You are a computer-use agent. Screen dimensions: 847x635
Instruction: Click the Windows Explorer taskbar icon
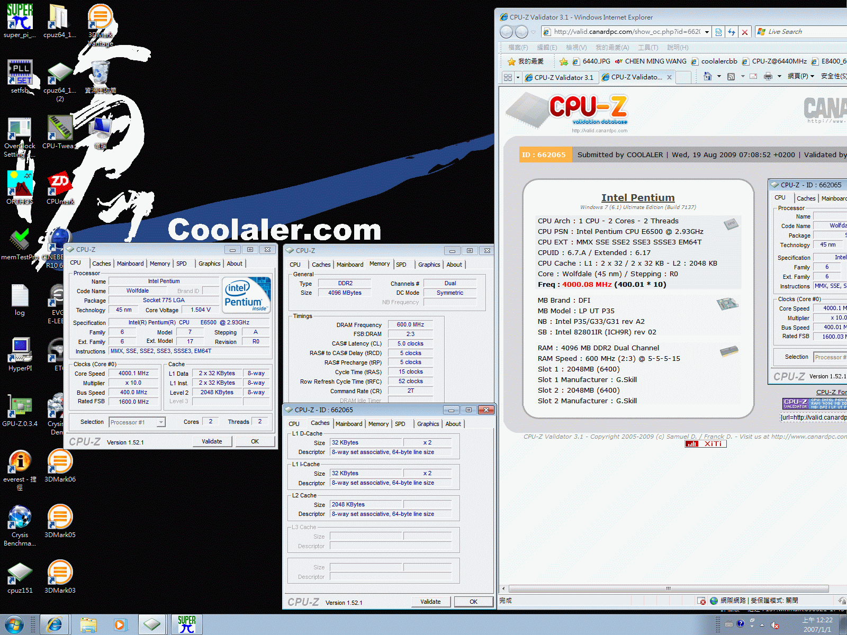(88, 625)
